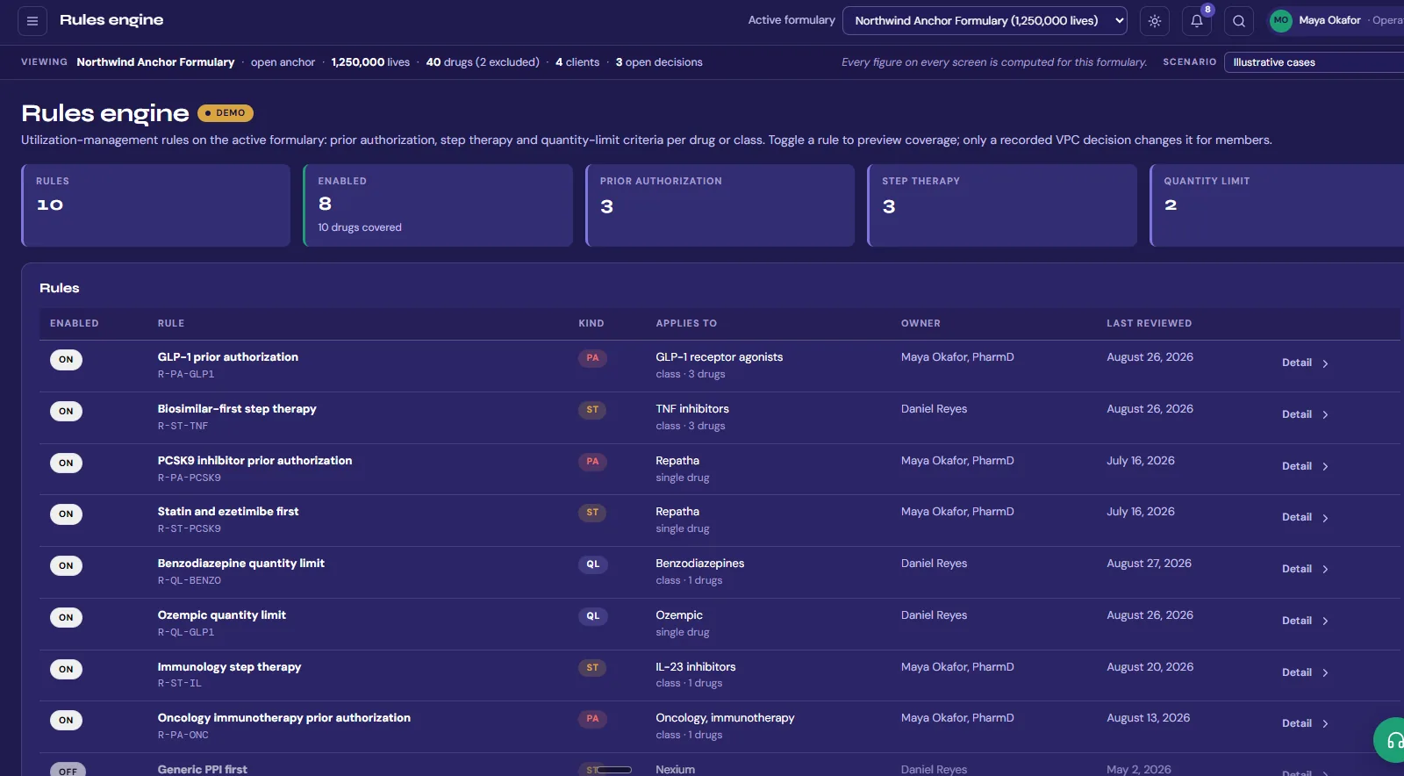Screen dimensions: 1404x776
Task: Click the QL badge for Ozempic quantity limit
Action: [592, 616]
